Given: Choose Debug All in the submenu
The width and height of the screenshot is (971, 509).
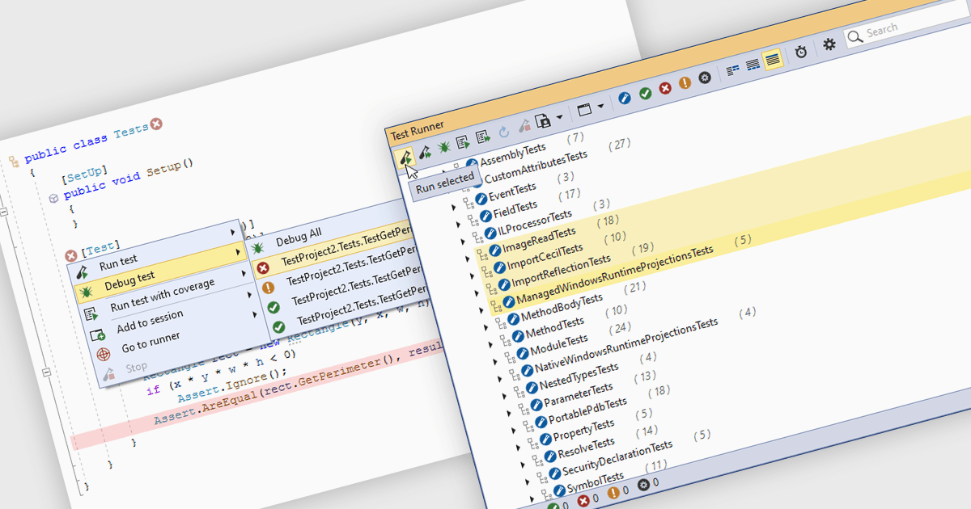Looking at the screenshot, I should 299,238.
